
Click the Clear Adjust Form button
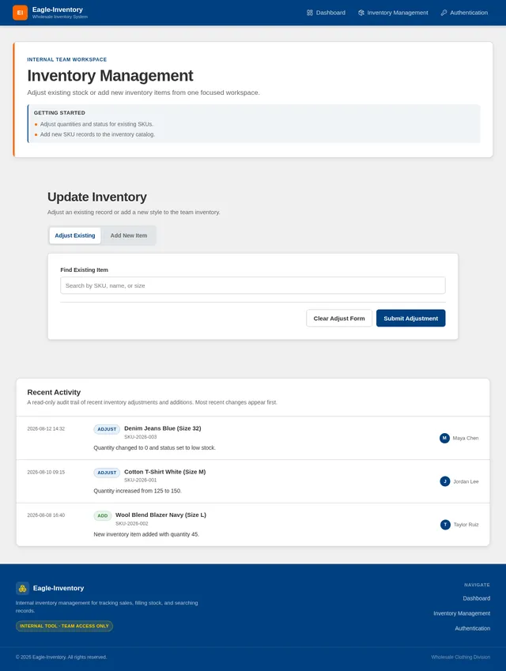tap(339, 319)
